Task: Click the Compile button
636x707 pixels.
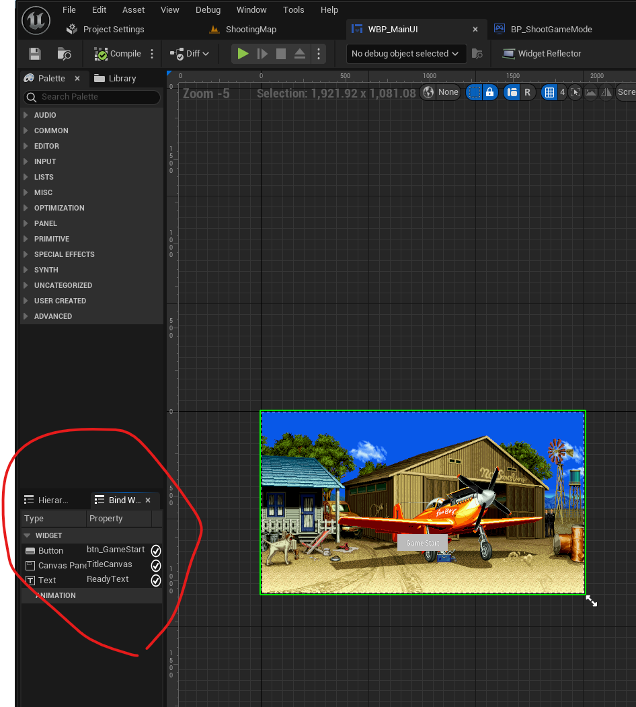Action: pyautogui.click(x=118, y=54)
